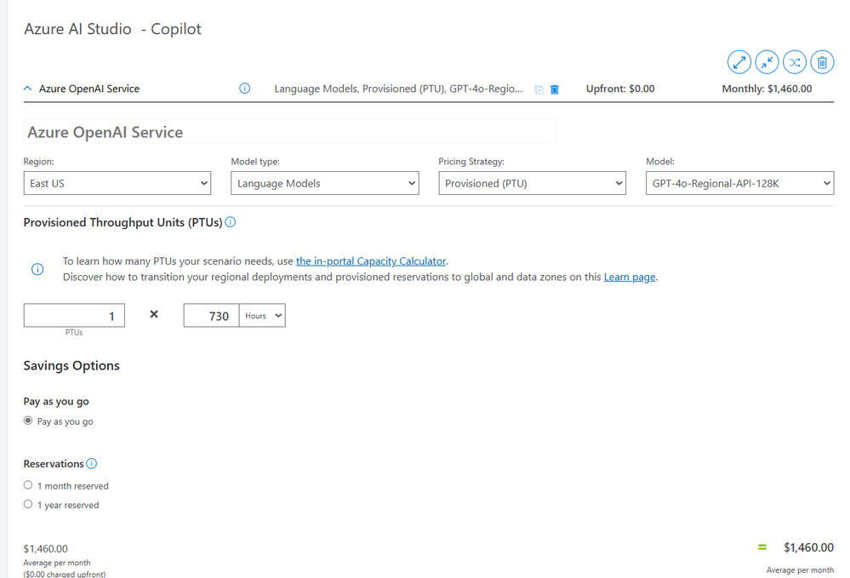This screenshot has width=850, height=578.
Task: Open the Model type dropdown
Action: [324, 183]
